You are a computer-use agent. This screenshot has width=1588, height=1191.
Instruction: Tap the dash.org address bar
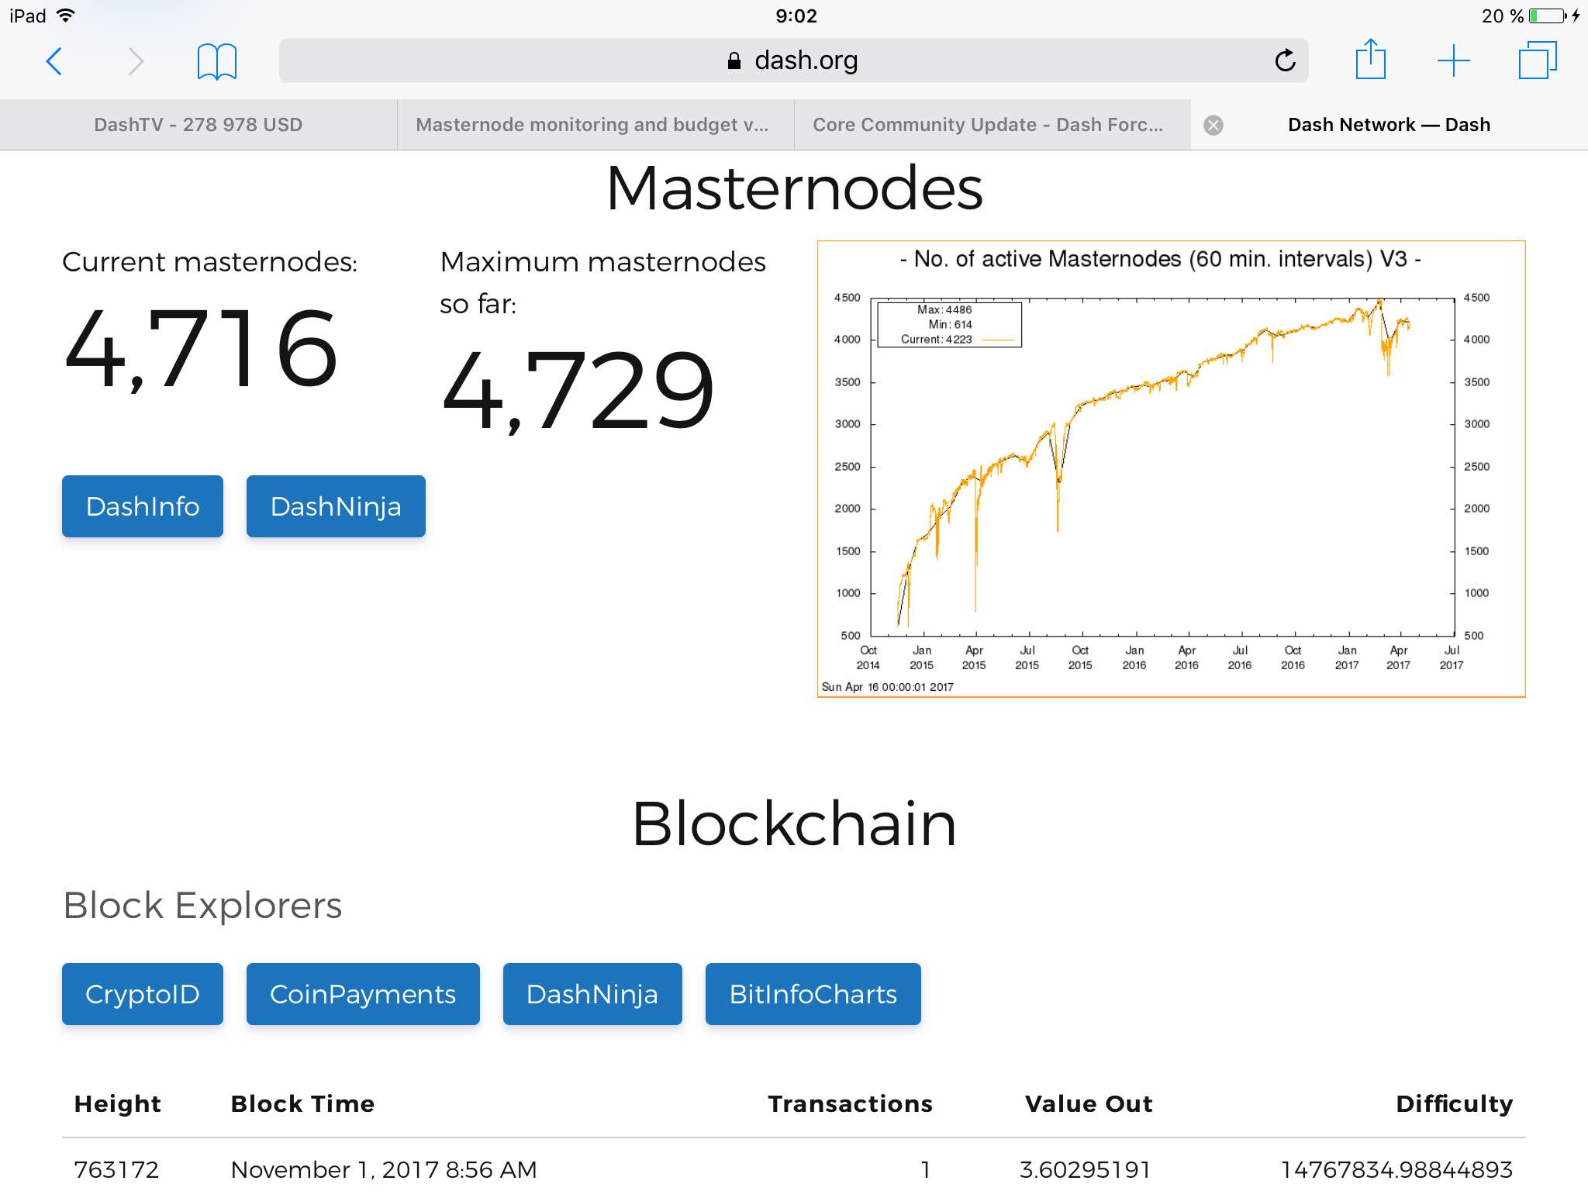click(793, 60)
